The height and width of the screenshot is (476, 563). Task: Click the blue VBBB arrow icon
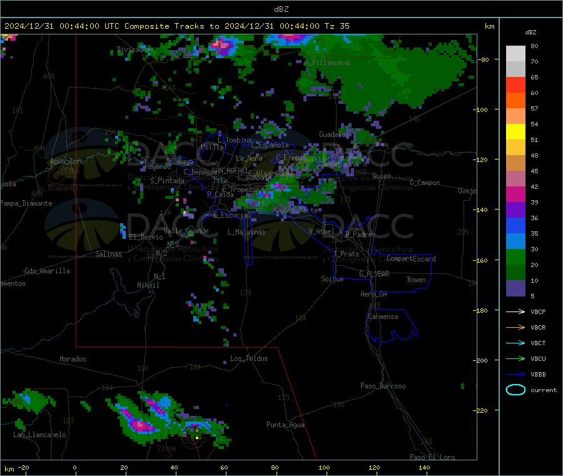(x=515, y=375)
